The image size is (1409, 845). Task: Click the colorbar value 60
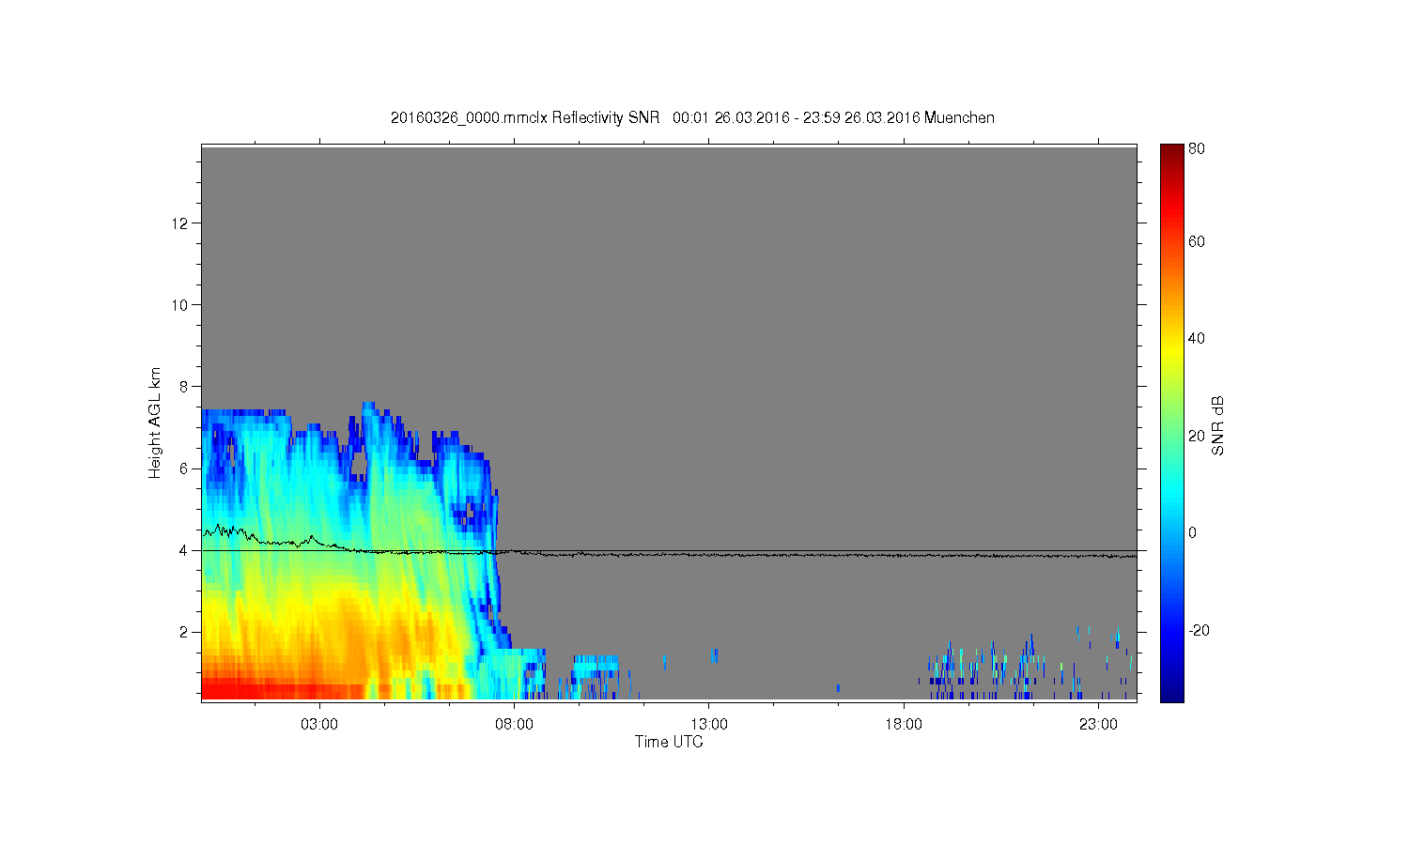[1197, 242]
